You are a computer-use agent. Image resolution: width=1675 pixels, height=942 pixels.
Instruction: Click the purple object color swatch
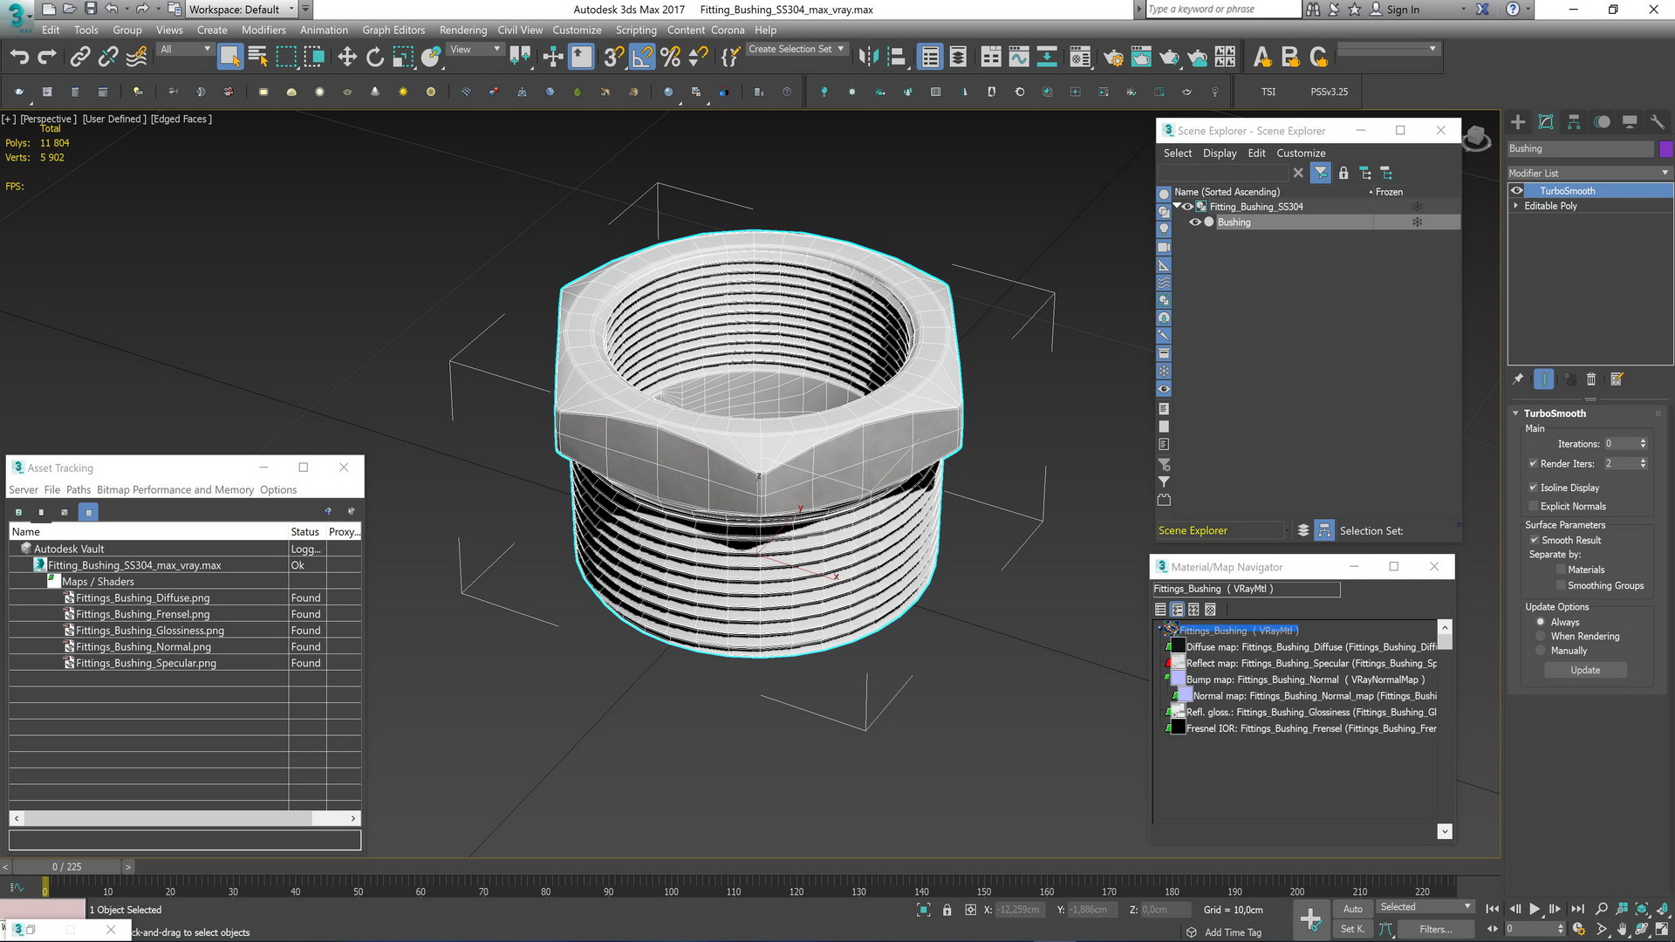[x=1665, y=149]
